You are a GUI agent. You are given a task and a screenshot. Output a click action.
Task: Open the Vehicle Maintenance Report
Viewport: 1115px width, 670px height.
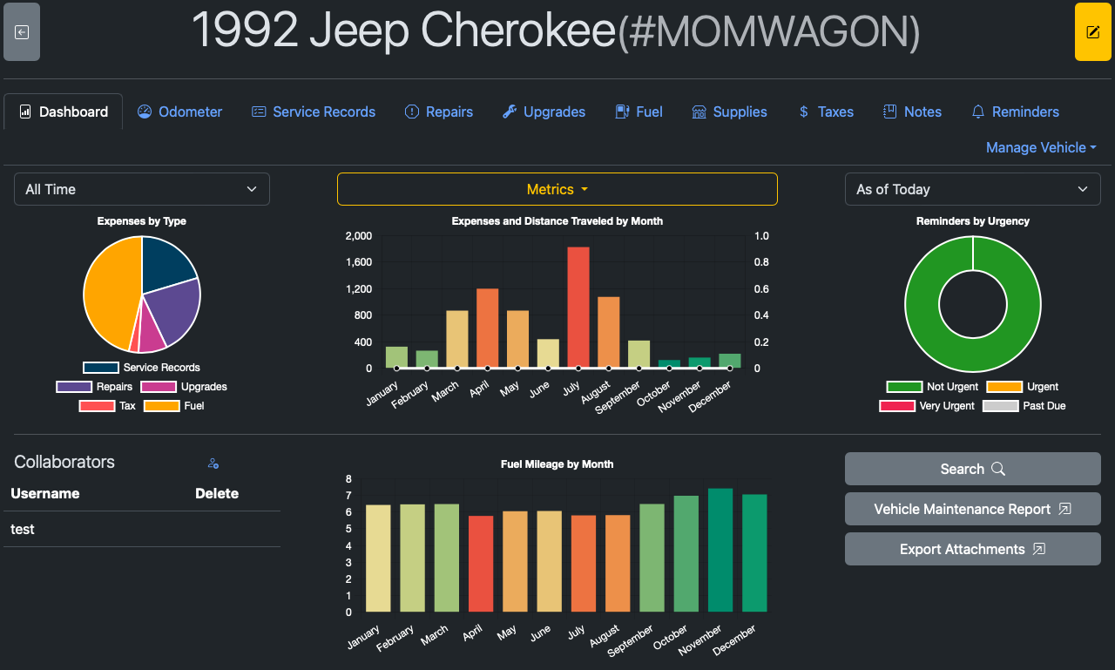point(972,509)
